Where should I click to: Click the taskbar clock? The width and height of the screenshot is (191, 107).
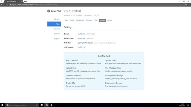[182, 105]
